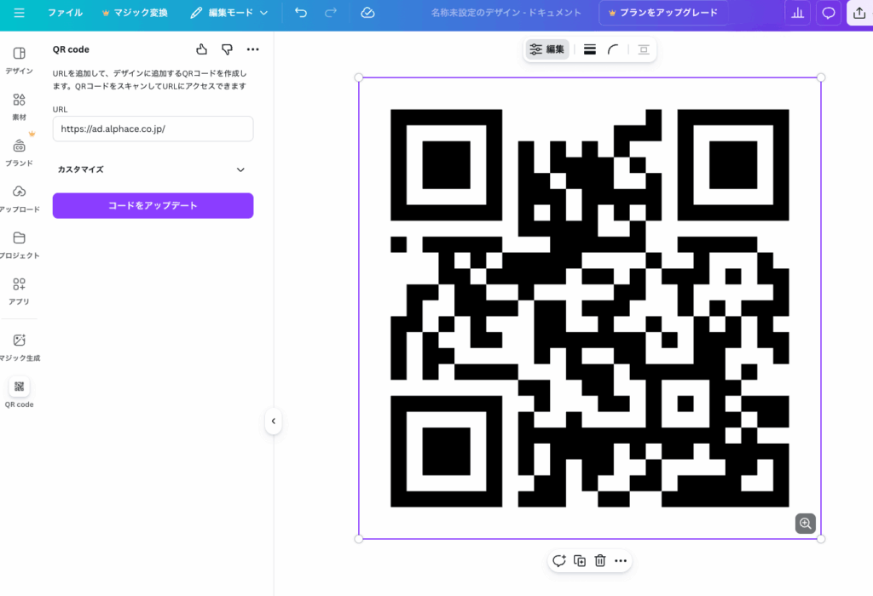The height and width of the screenshot is (596, 873).
Task: Open corner rounding option in toolbar
Action: click(x=613, y=49)
